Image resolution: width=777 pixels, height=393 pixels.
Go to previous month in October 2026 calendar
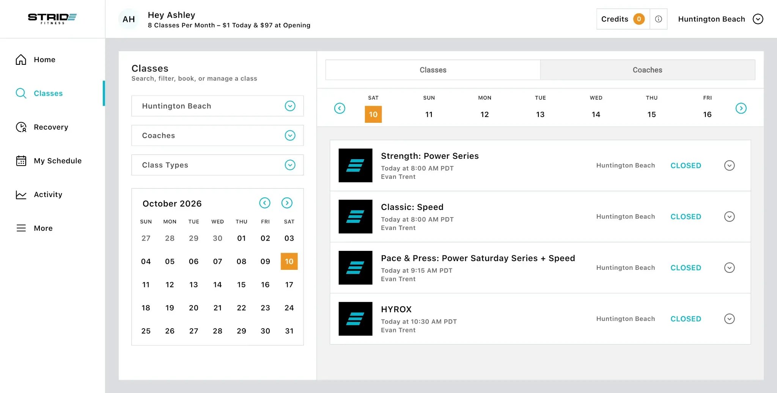coord(265,203)
